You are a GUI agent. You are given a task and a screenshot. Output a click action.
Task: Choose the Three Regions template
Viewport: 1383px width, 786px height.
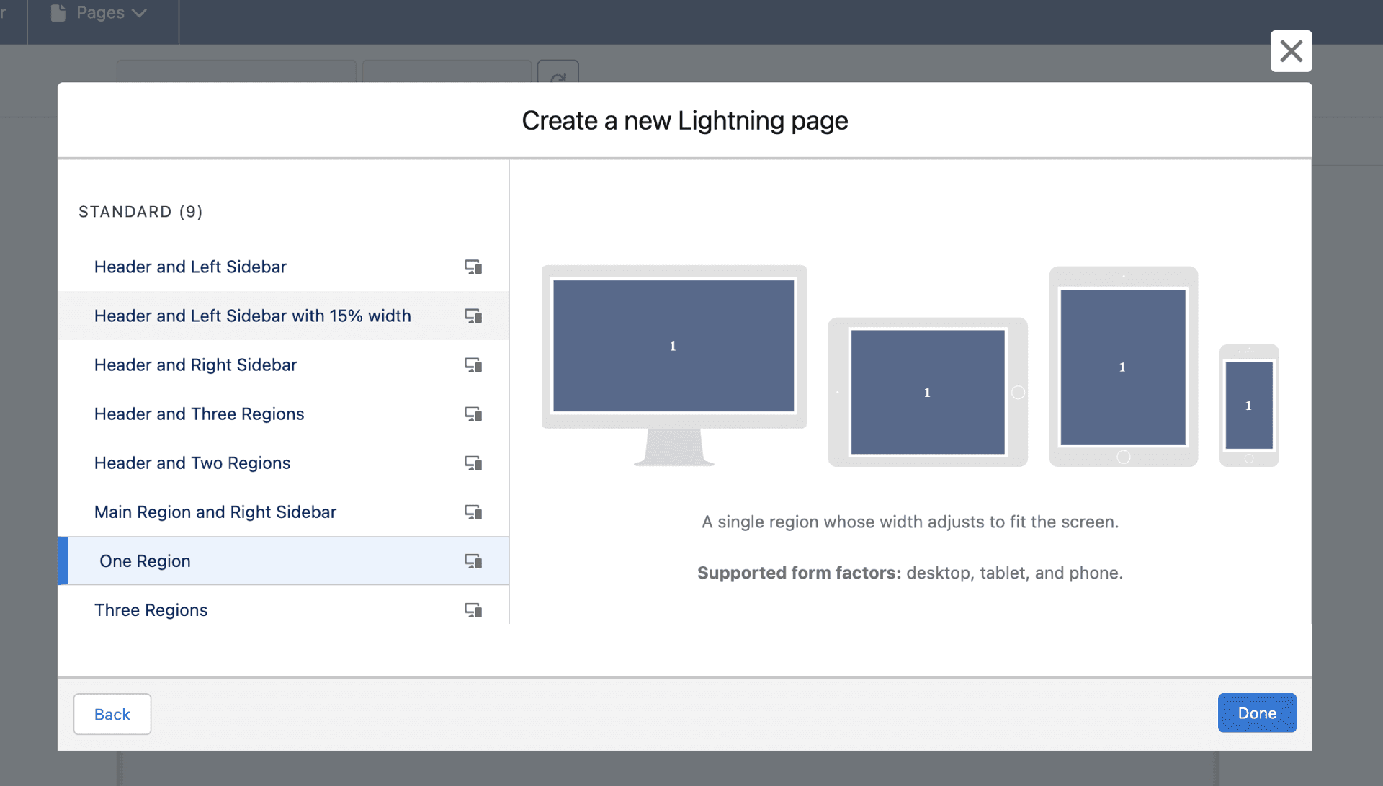click(151, 610)
